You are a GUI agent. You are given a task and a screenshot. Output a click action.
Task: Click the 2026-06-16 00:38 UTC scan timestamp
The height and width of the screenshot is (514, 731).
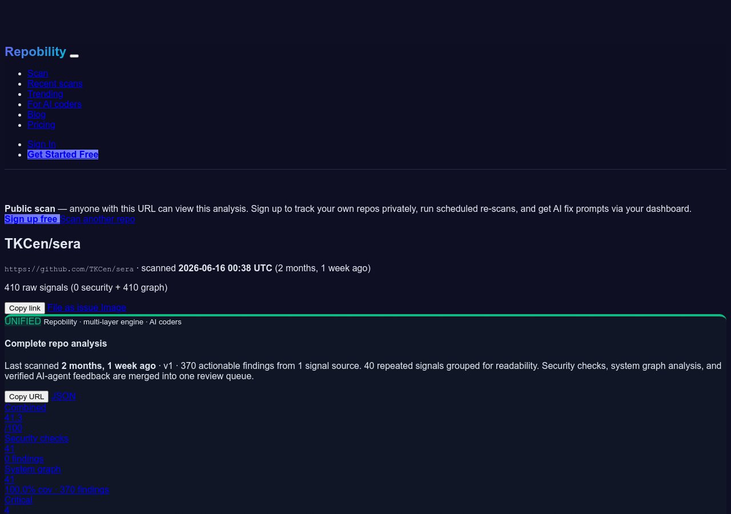click(226, 268)
